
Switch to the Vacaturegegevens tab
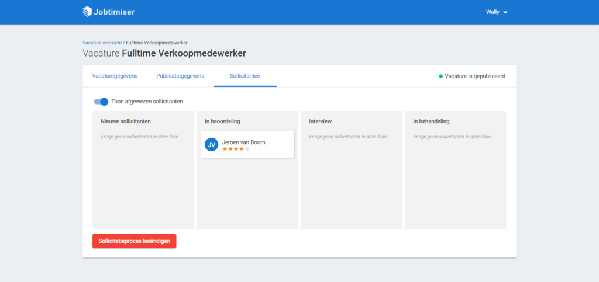click(x=115, y=76)
